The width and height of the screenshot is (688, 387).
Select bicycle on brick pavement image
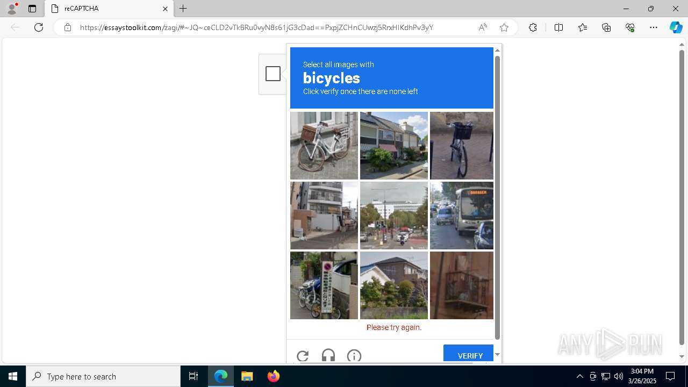pos(462,146)
